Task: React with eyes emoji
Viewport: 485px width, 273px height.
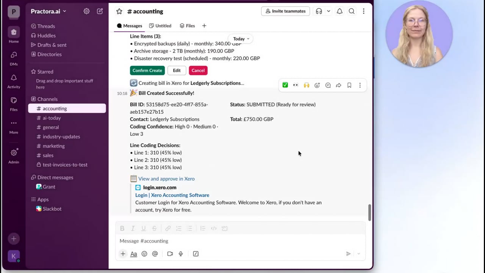Action: click(296, 85)
